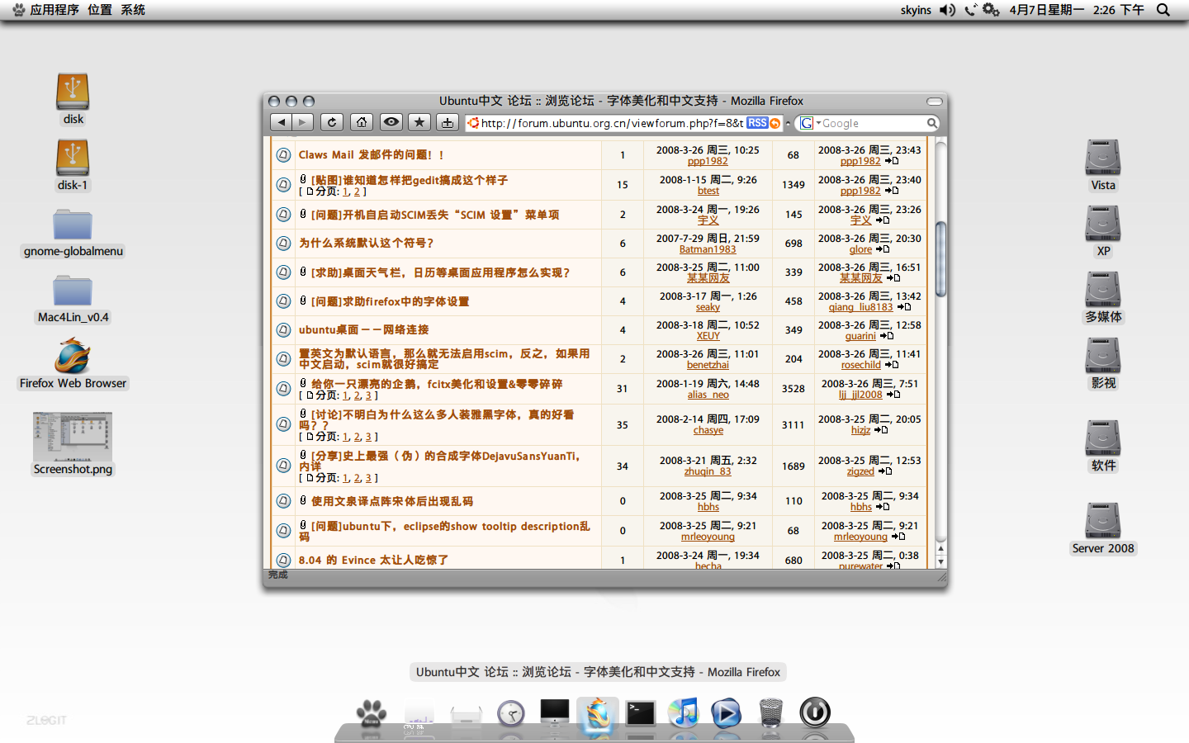
Task: Open author link benetzhai
Action: (708, 365)
